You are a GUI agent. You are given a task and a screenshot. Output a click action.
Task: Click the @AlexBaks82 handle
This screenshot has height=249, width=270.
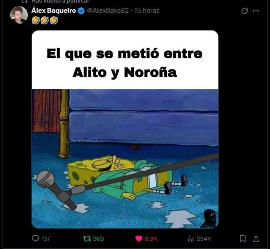pos(108,11)
